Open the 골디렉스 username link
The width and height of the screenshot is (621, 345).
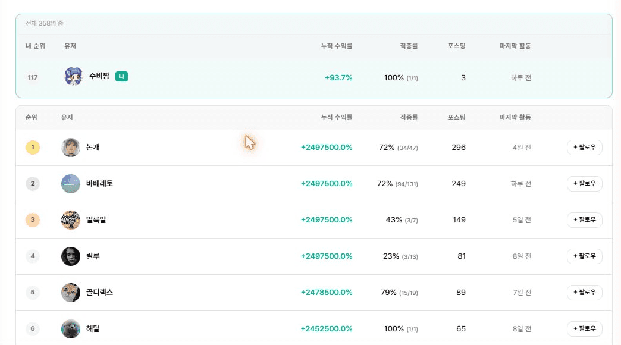click(100, 292)
